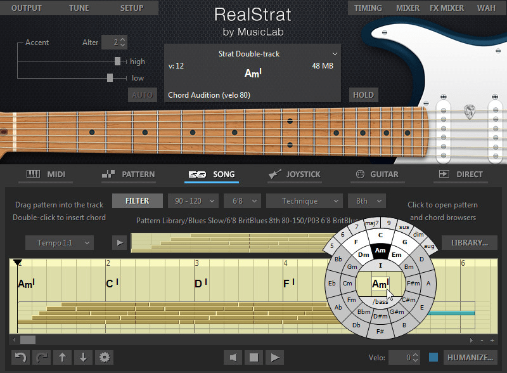Open the song settings gear
Screen dimensions: 507x373
pyautogui.click(x=104, y=357)
